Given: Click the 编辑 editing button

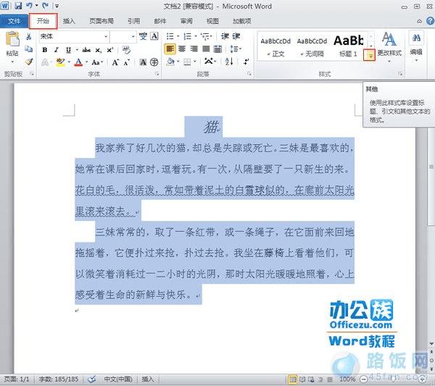Looking at the screenshot, I should pyautogui.click(x=416, y=46).
